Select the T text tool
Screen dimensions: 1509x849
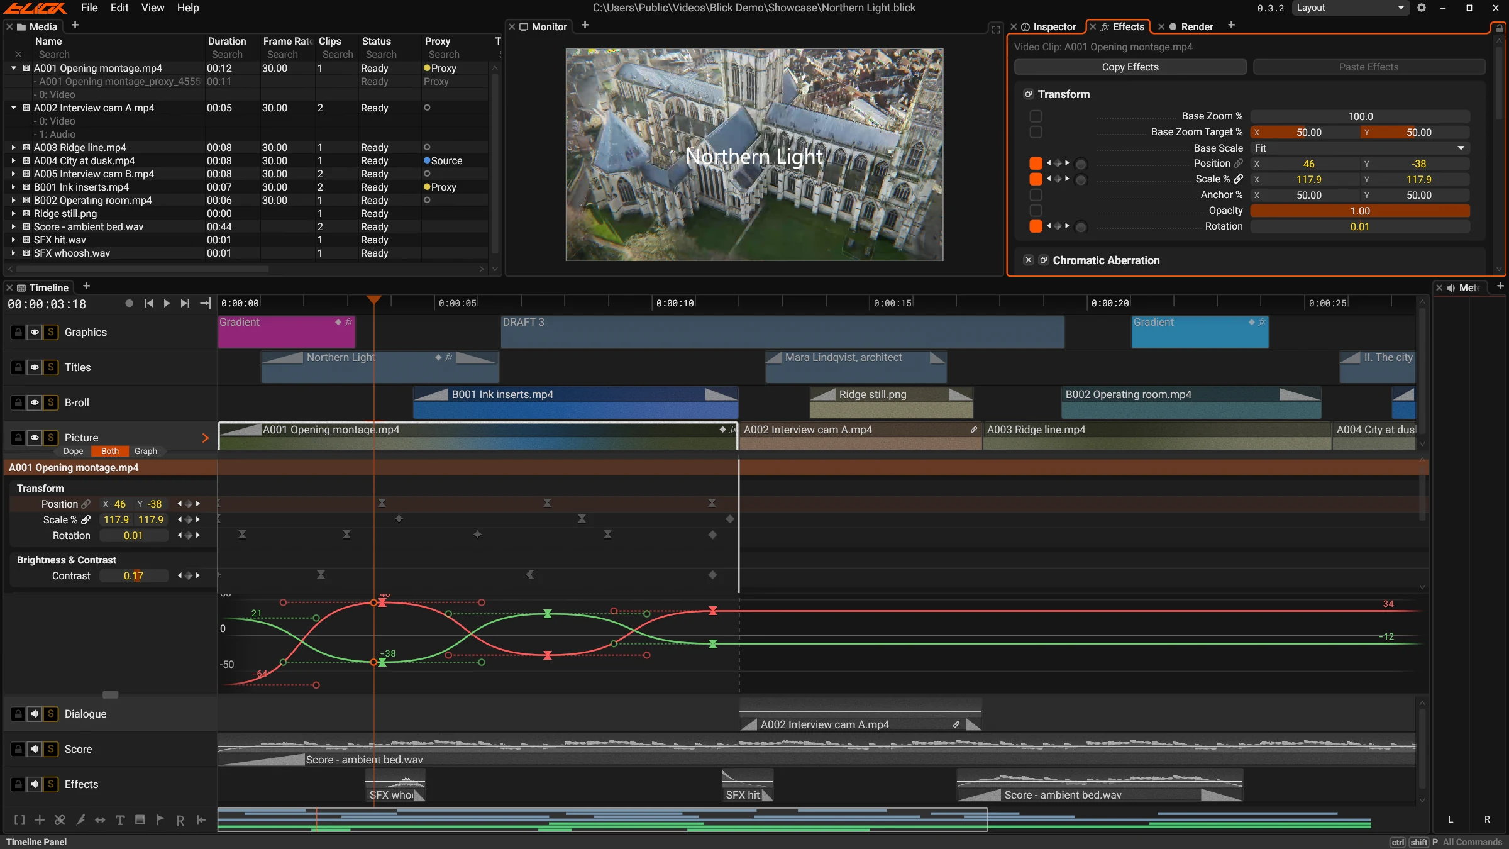coord(120,820)
